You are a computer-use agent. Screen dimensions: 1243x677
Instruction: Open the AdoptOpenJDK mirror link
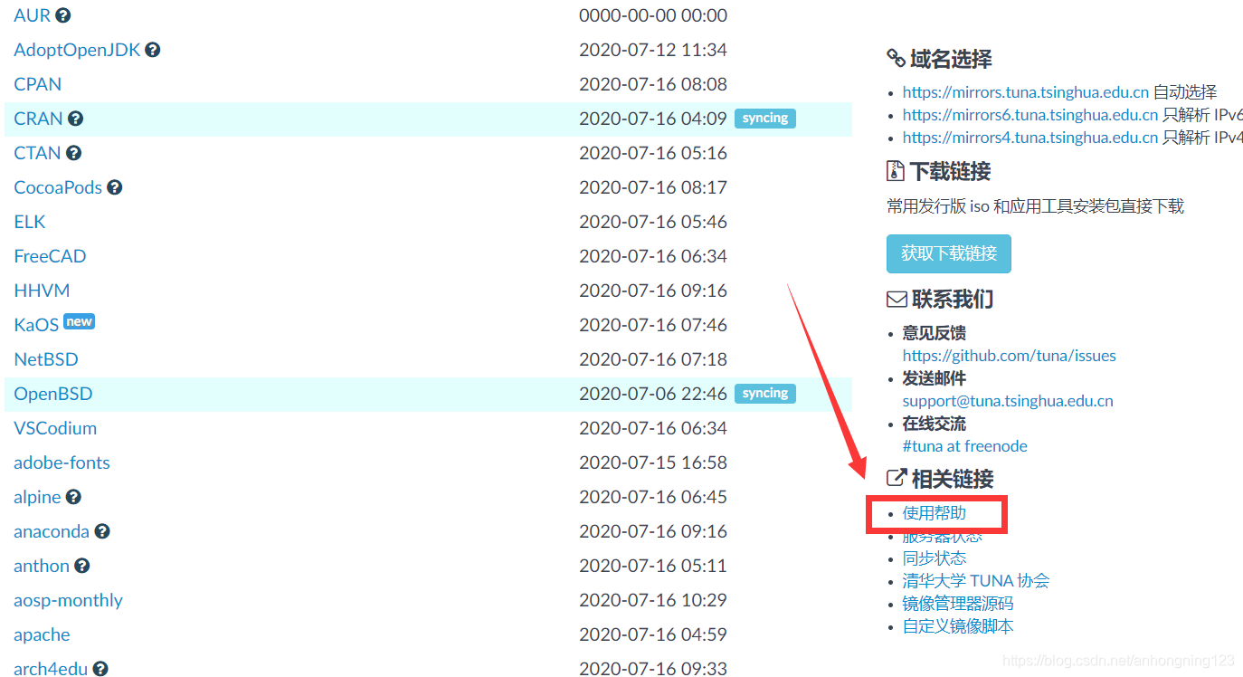pos(78,50)
